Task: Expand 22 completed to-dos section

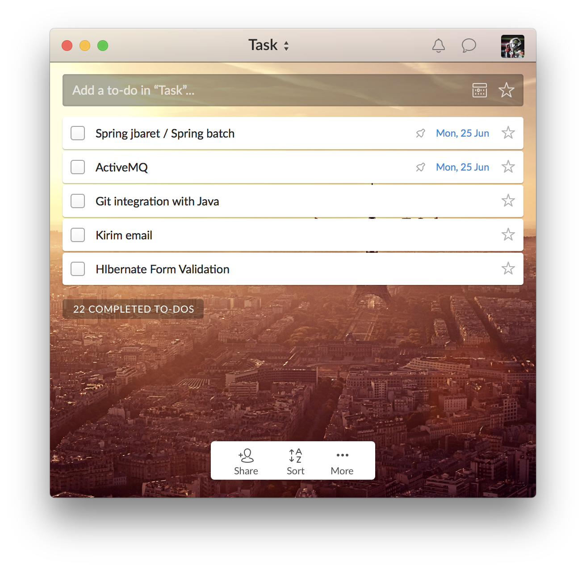Action: click(133, 309)
